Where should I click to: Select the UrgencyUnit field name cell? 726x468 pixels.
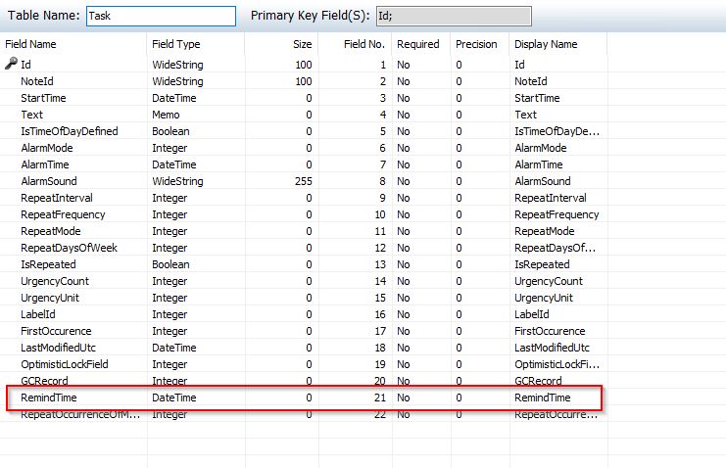coord(50,298)
